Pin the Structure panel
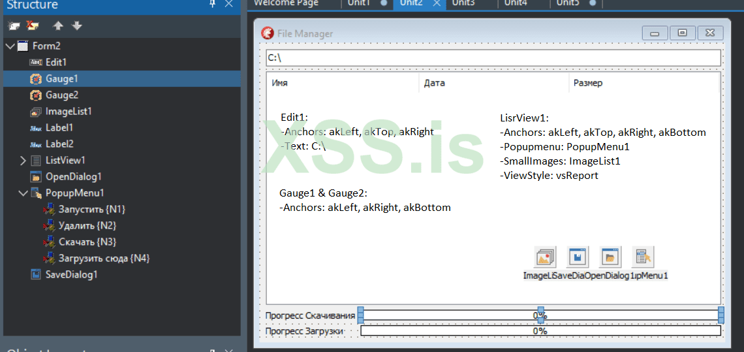The height and width of the screenshot is (352, 744). click(x=213, y=4)
